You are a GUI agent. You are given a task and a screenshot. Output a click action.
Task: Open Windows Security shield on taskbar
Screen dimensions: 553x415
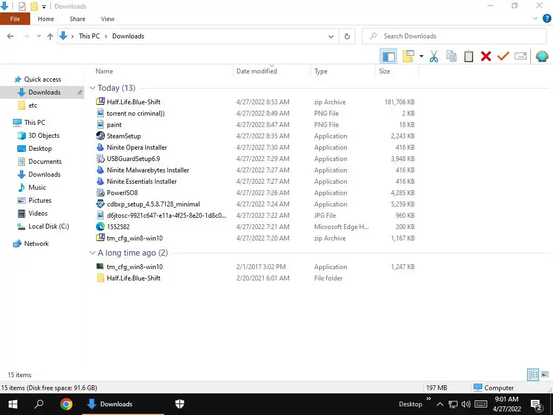tap(180, 404)
